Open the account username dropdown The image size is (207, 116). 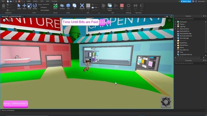(x=202, y=1)
